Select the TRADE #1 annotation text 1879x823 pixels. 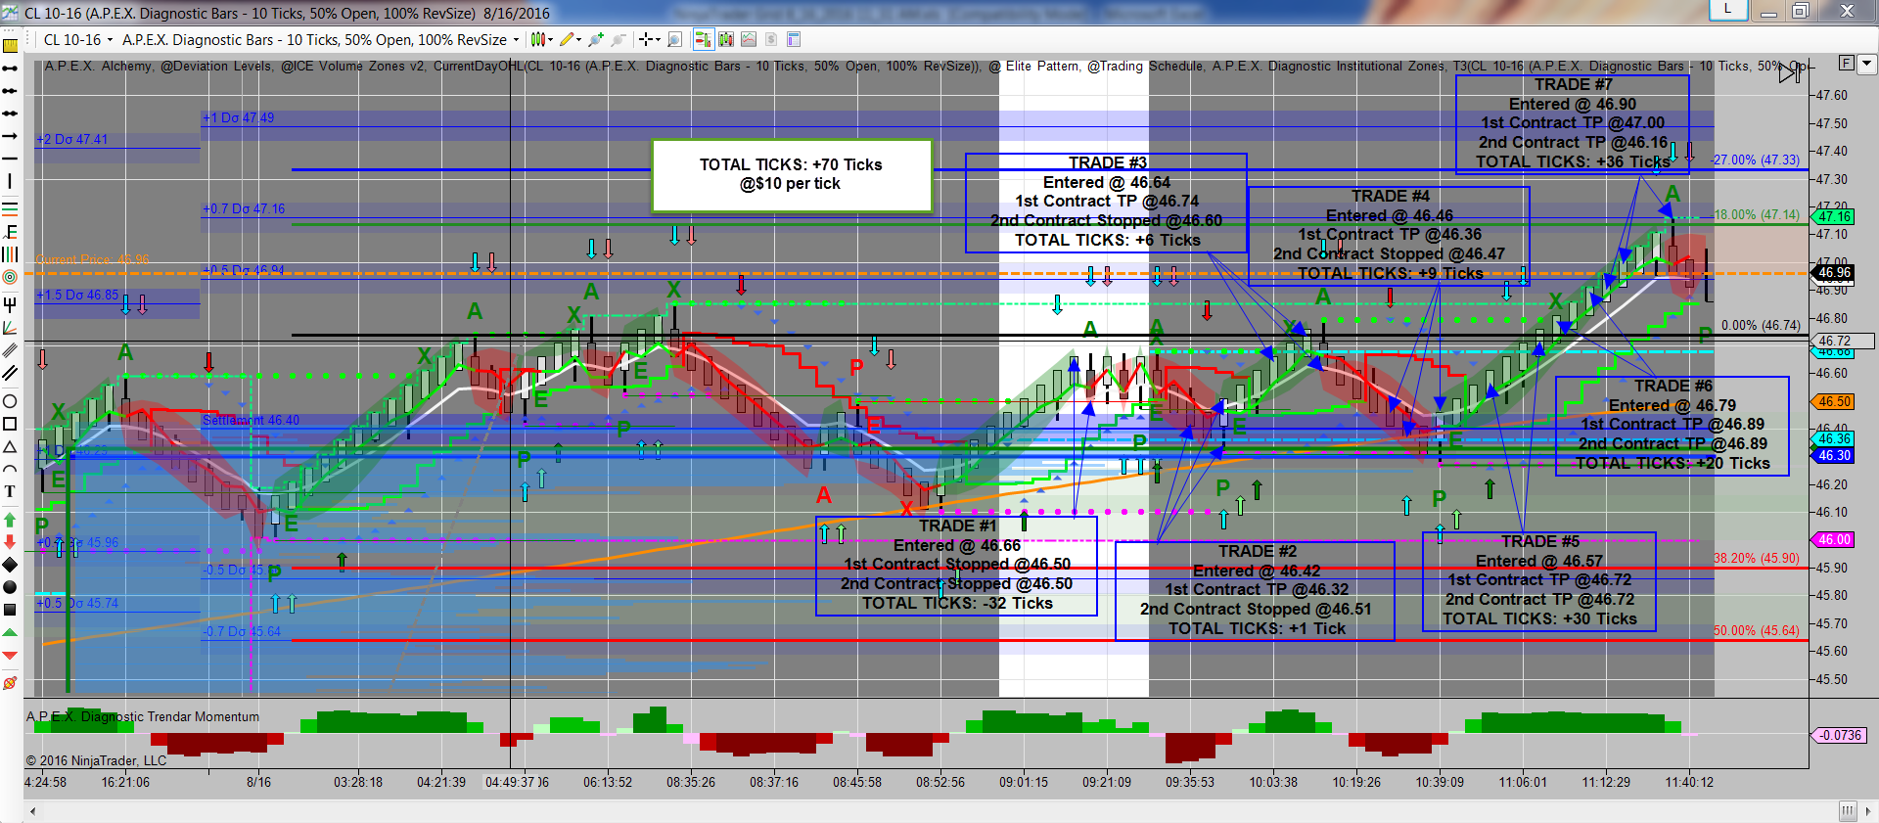coord(956,565)
